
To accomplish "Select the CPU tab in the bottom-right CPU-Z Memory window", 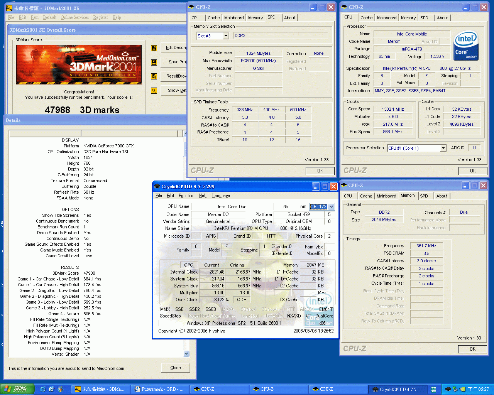I will (x=348, y=196).
